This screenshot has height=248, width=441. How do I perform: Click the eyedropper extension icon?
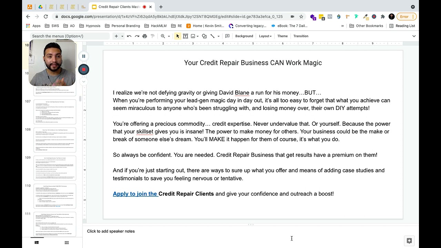point(365,17)
